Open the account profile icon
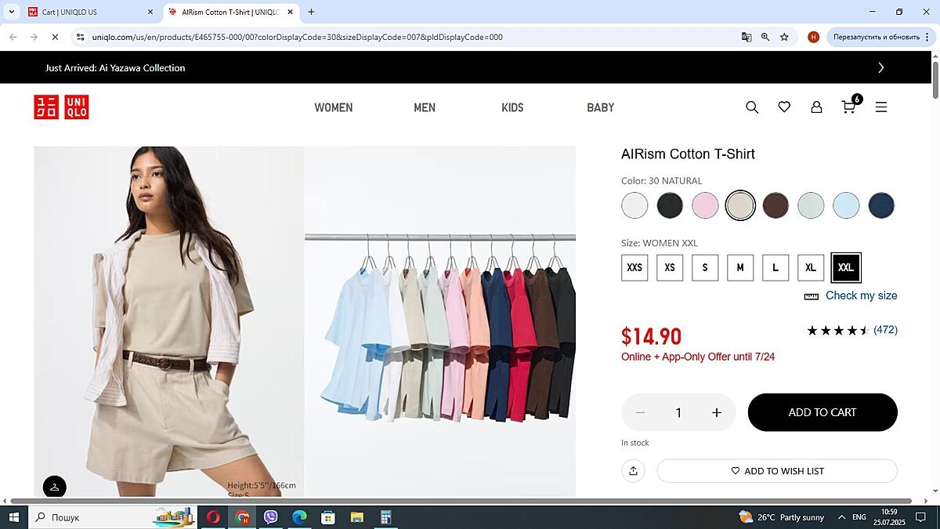940x529 pixels. pos(816,107)
